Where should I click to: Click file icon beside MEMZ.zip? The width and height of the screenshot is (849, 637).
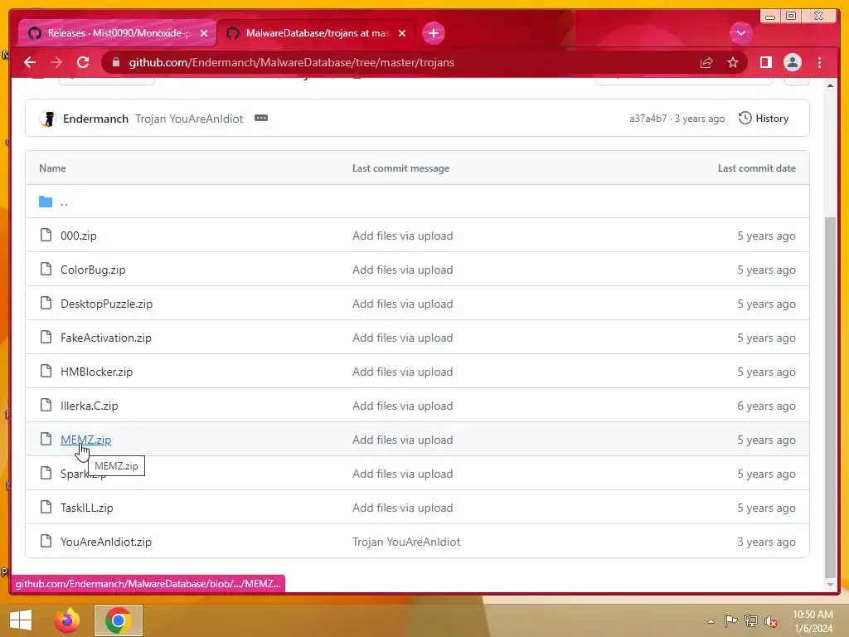(46, 439)
